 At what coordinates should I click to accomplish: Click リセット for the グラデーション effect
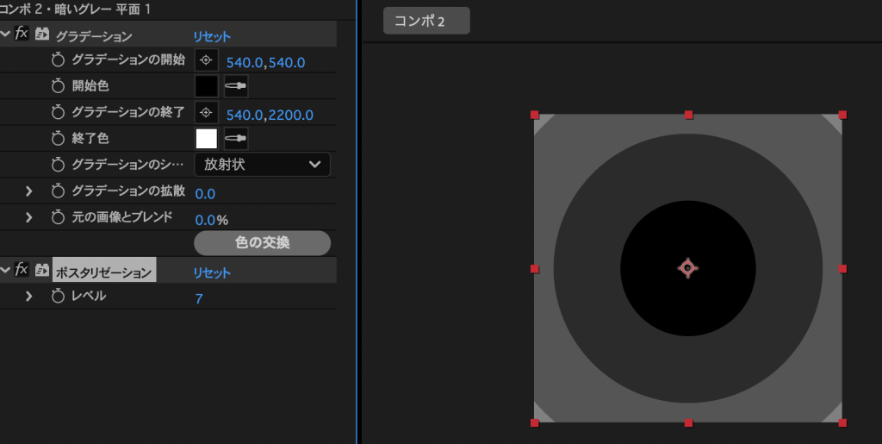pyautogui.click(x=211, y=36)
